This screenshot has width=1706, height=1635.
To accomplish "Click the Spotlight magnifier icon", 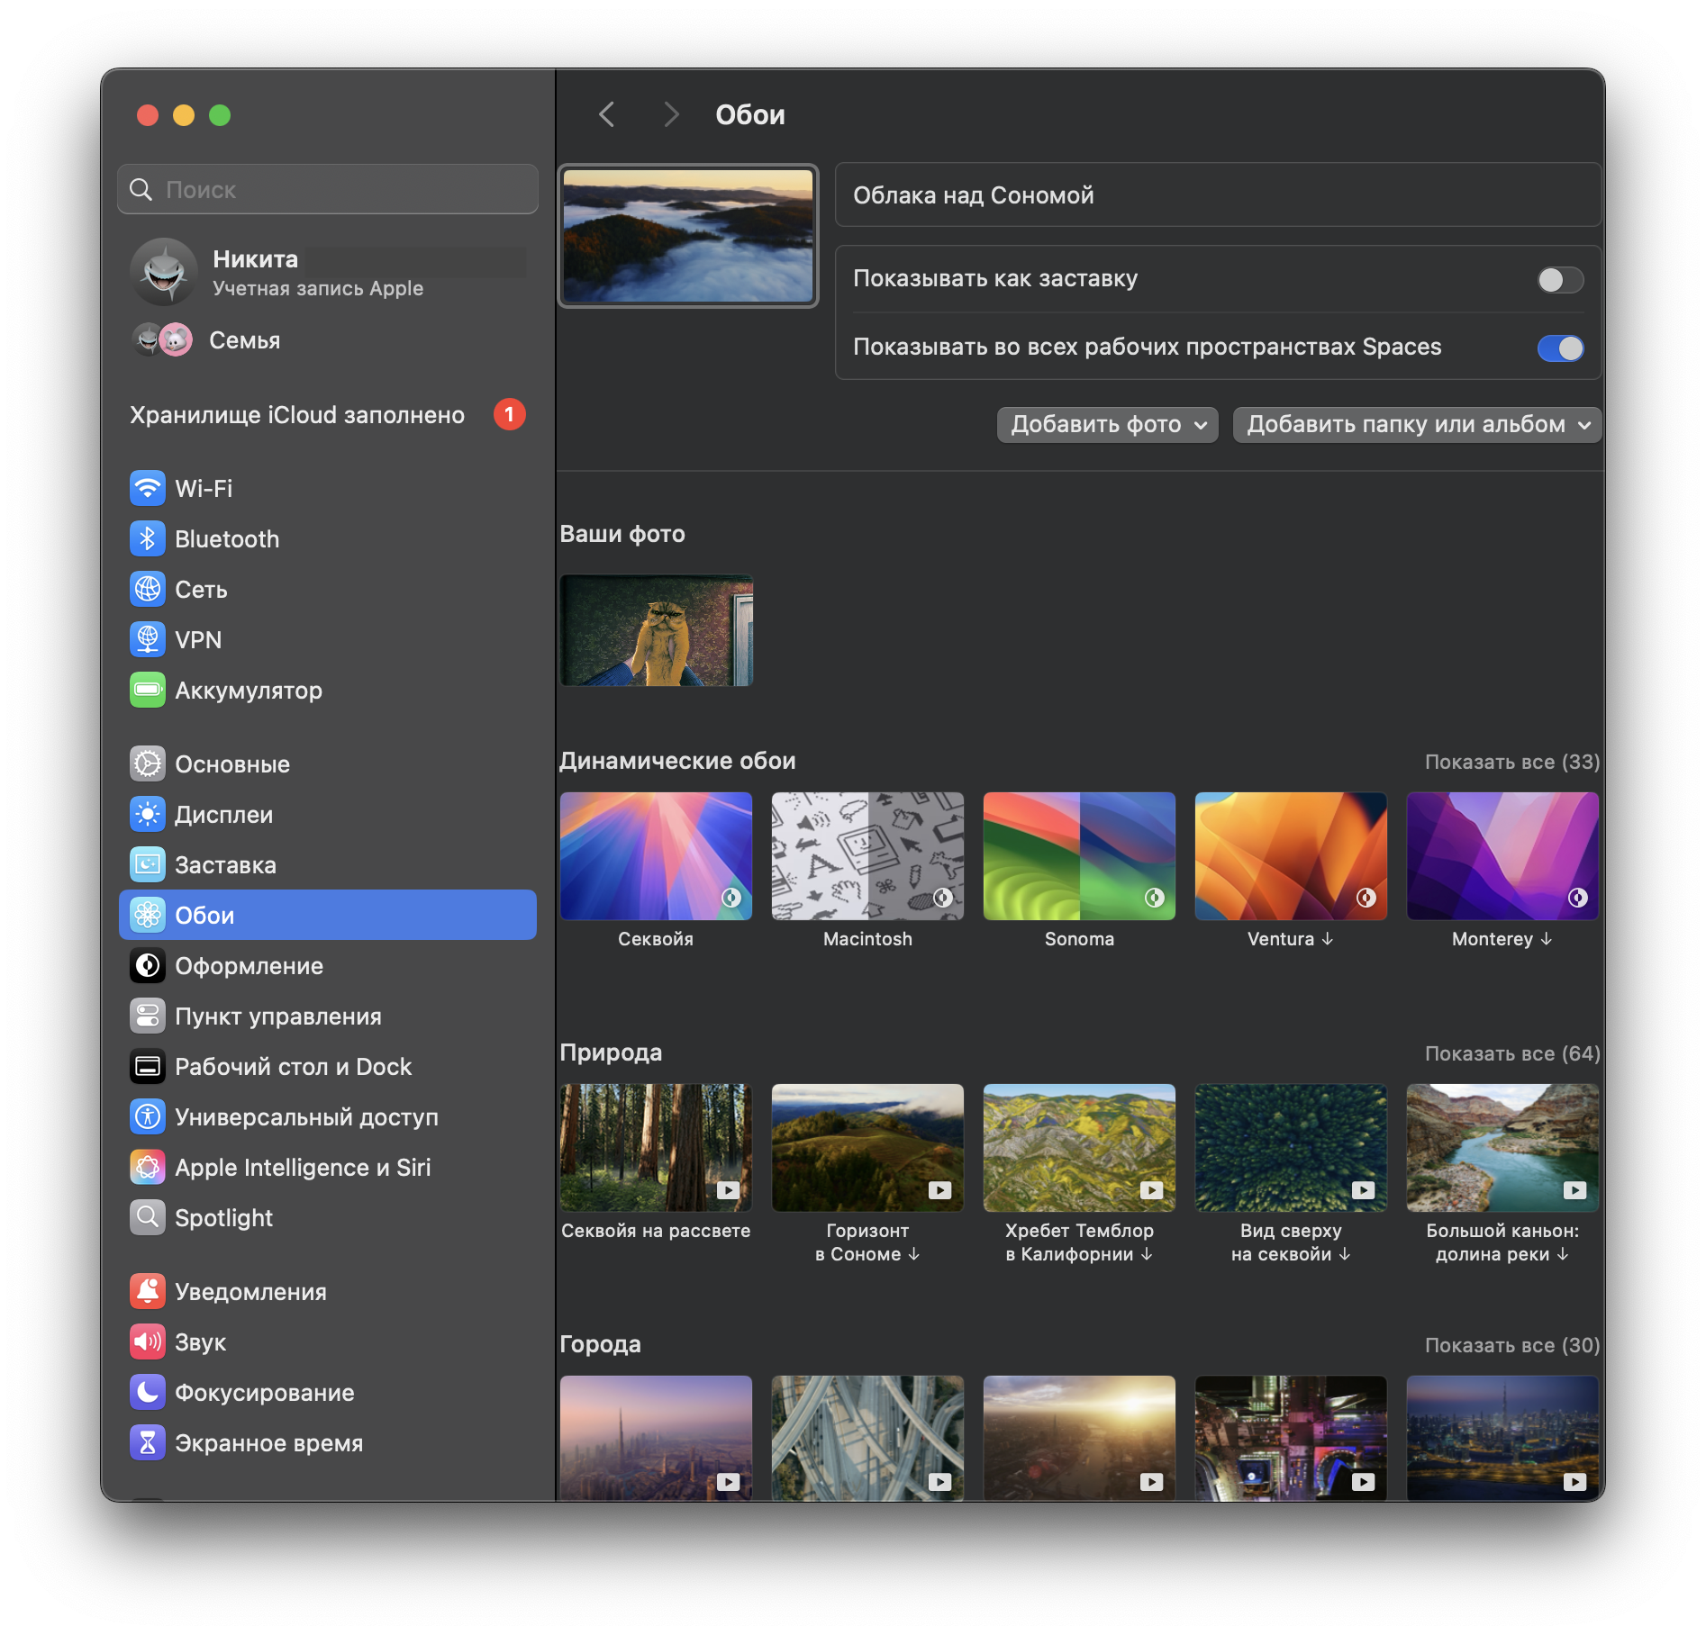I will point(148,1218).
